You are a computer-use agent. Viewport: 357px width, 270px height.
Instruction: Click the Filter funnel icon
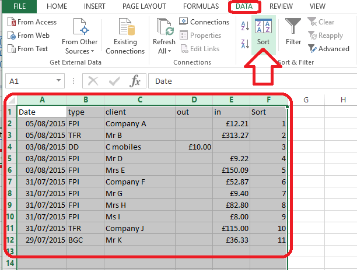tap(293, 31)
